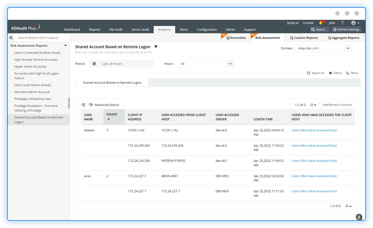Viewport: 373px width, 228px height.
Task: Select the Dormant Admin Account report
Action: [x=32, y=92]
